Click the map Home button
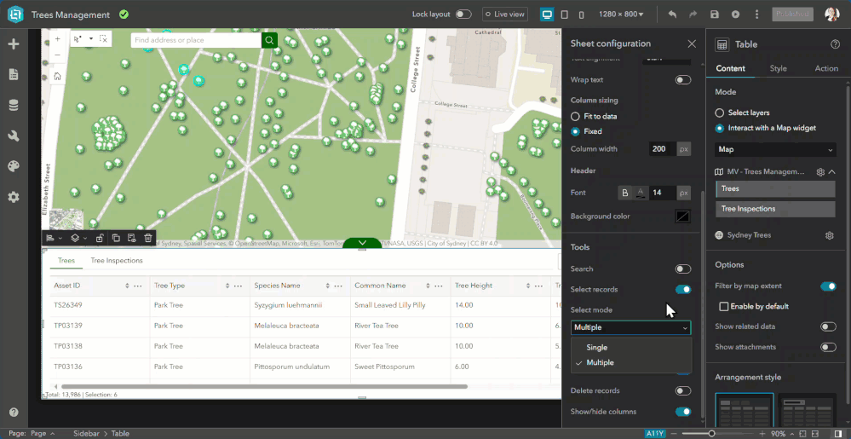This screenshot has width=851, height=439. [x=58, y=76]
